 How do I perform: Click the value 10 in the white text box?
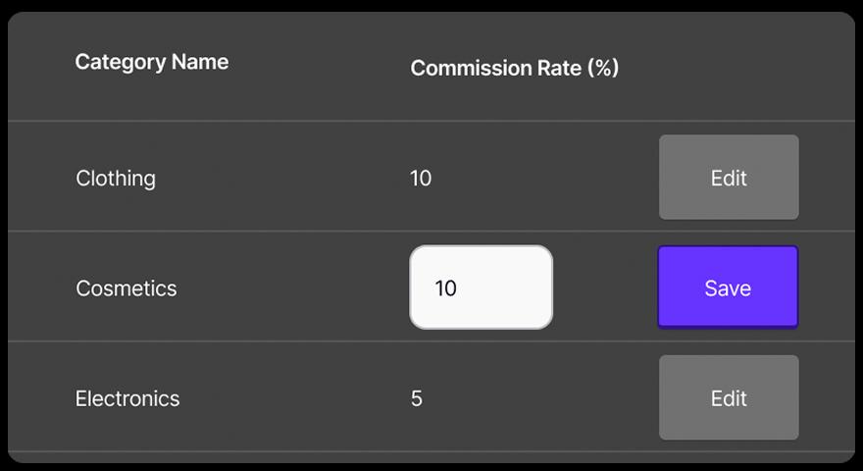pos(446,288)
